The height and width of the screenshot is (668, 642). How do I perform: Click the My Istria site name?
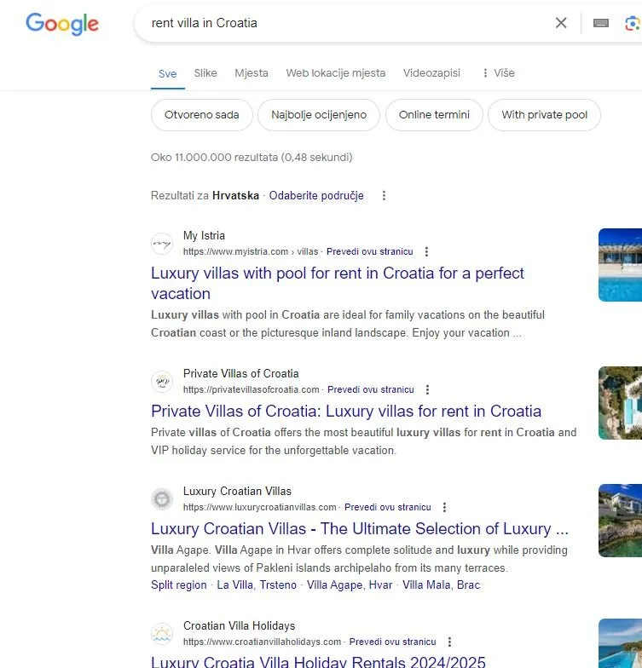click(204, 235)
